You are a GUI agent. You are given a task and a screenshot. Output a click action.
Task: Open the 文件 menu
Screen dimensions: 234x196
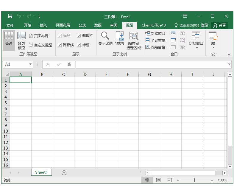[x=10, y=25]
